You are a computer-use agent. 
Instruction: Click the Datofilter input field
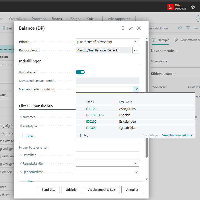point(107,155)
